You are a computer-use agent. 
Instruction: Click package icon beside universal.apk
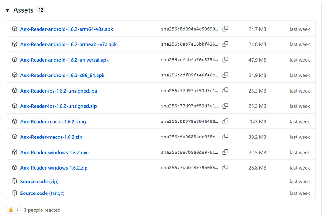click(14, 59)
